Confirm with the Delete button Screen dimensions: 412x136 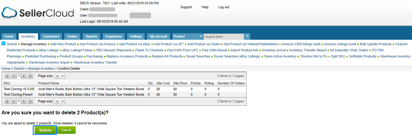coord(45,130)
